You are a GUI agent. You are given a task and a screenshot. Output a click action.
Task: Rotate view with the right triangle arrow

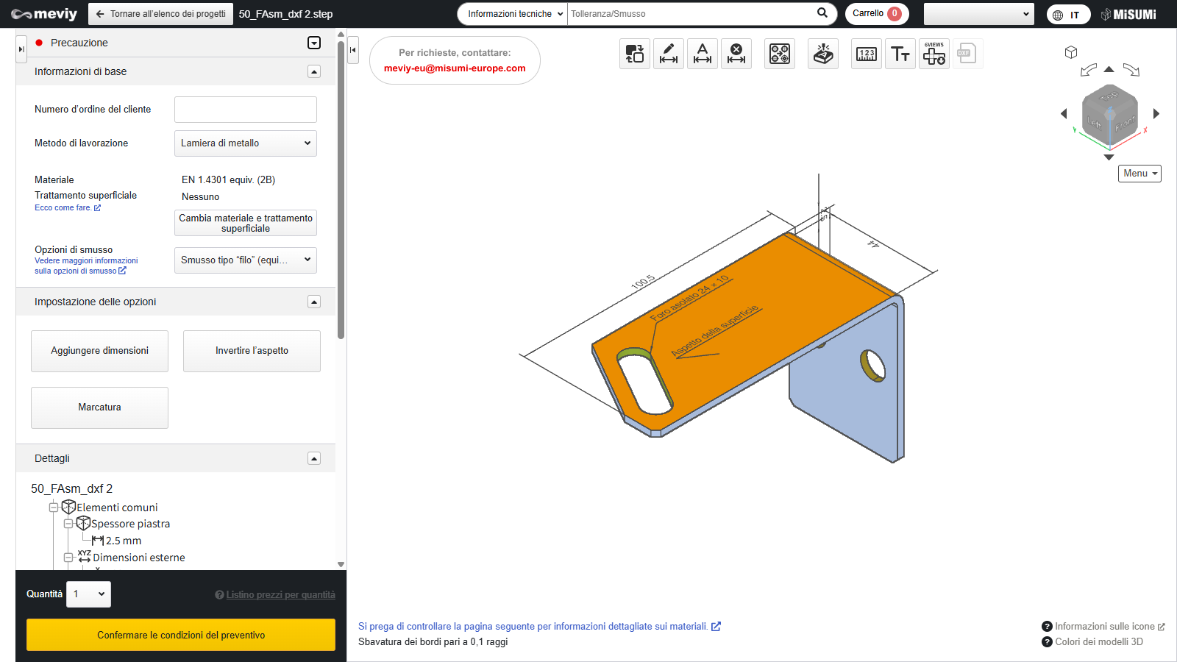tap(1156, 113)
